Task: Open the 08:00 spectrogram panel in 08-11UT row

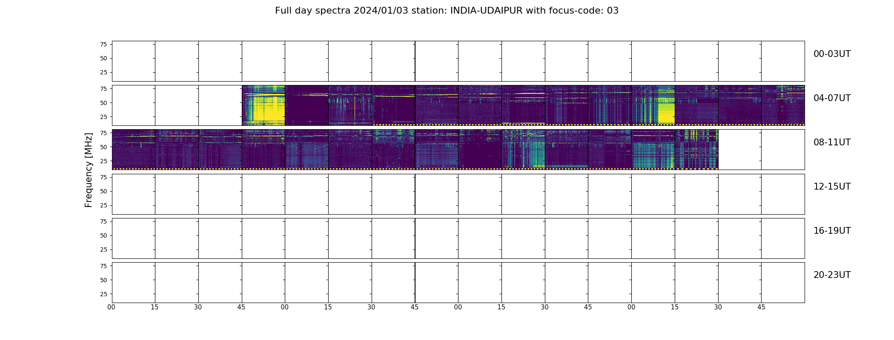Action: point(134,150)
